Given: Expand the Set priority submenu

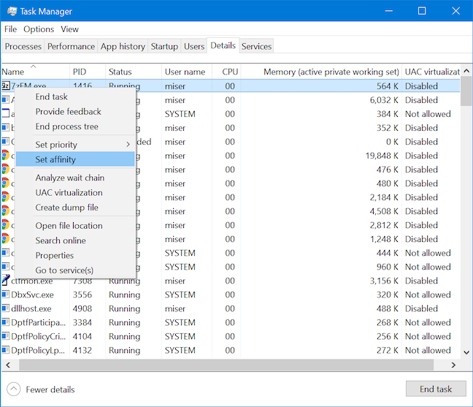Looking at the screenshot, I should pos(74,145).
